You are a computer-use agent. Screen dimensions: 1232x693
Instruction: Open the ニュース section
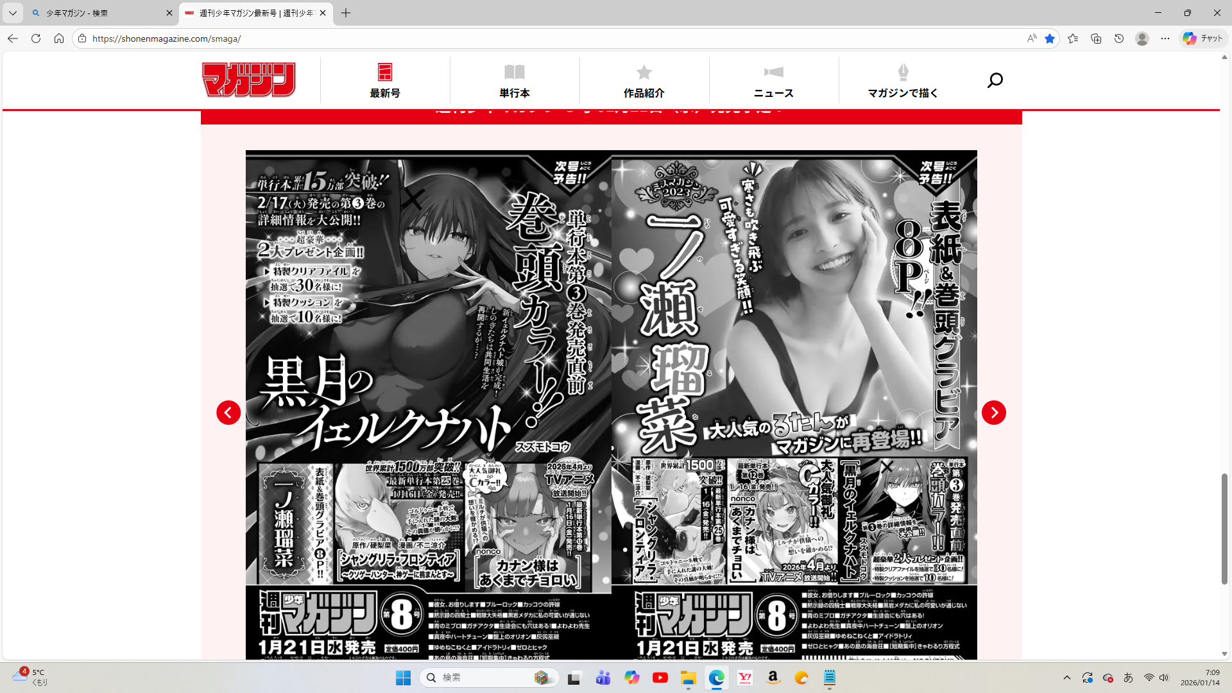(773, 81)
